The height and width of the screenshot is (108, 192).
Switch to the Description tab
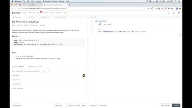tap(17, 17)
